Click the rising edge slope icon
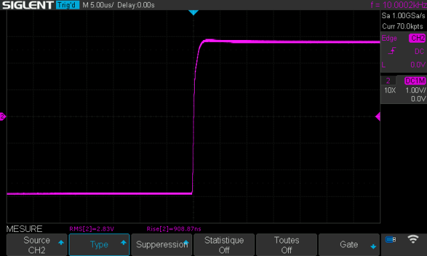The width and height of the screenshot is (427, 256). tap(392, 51)
